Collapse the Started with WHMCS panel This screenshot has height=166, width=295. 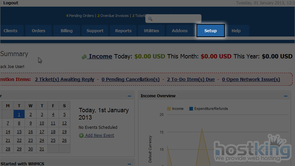click(x=129, y=164)
